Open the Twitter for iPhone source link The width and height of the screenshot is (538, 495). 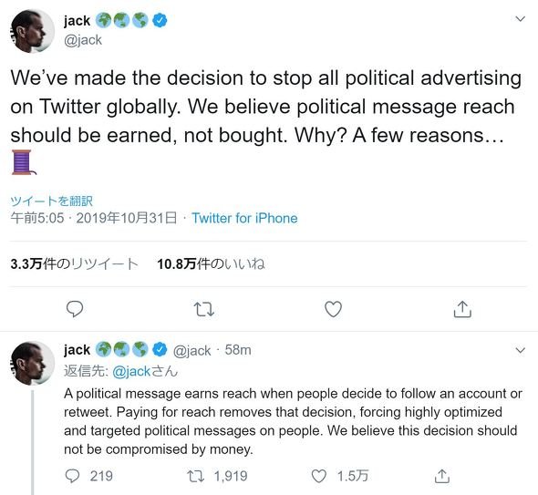(244, 218)
